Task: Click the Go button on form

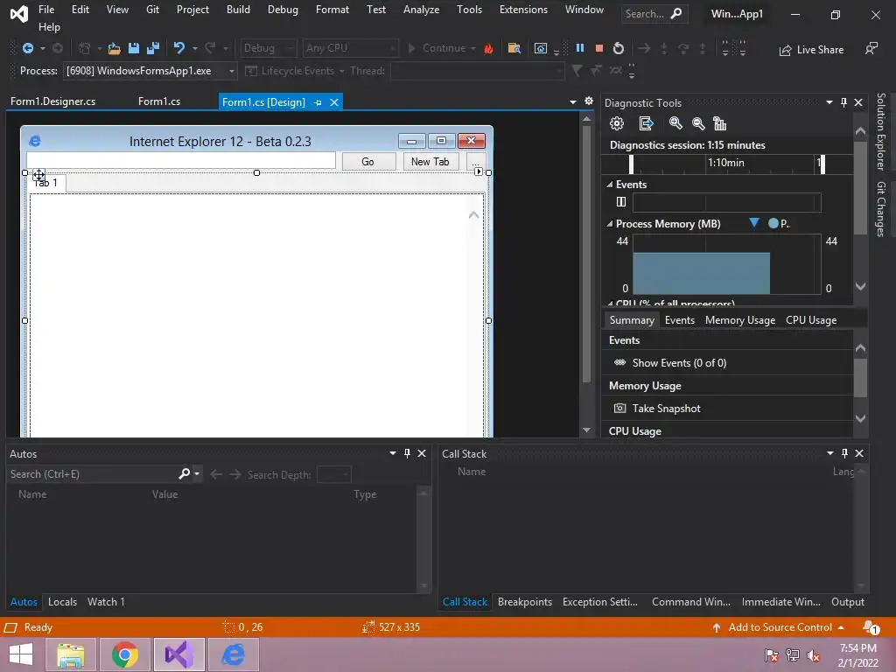Action: (368, 162)
